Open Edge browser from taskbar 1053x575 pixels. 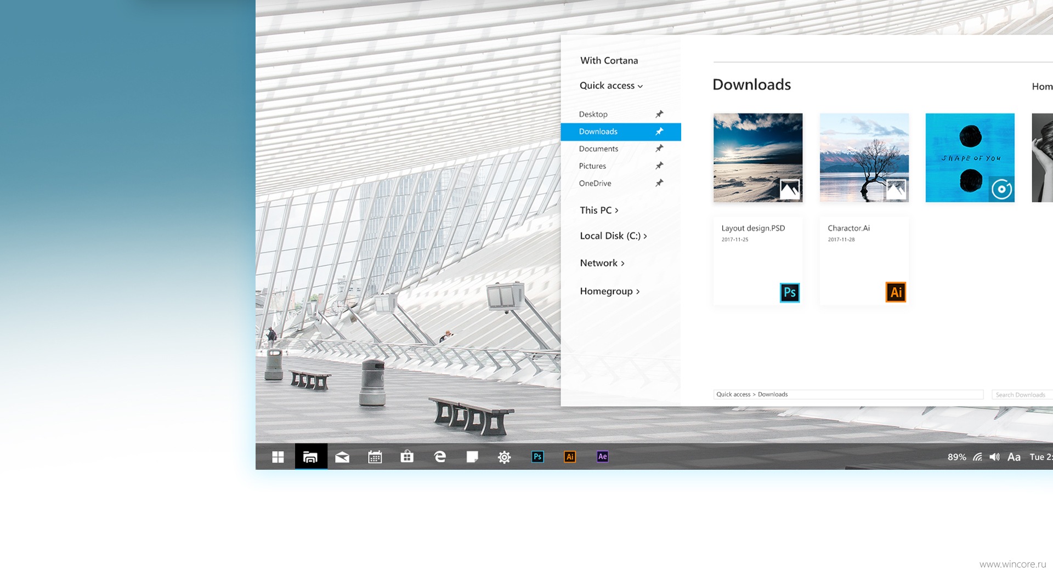(440, 457)
